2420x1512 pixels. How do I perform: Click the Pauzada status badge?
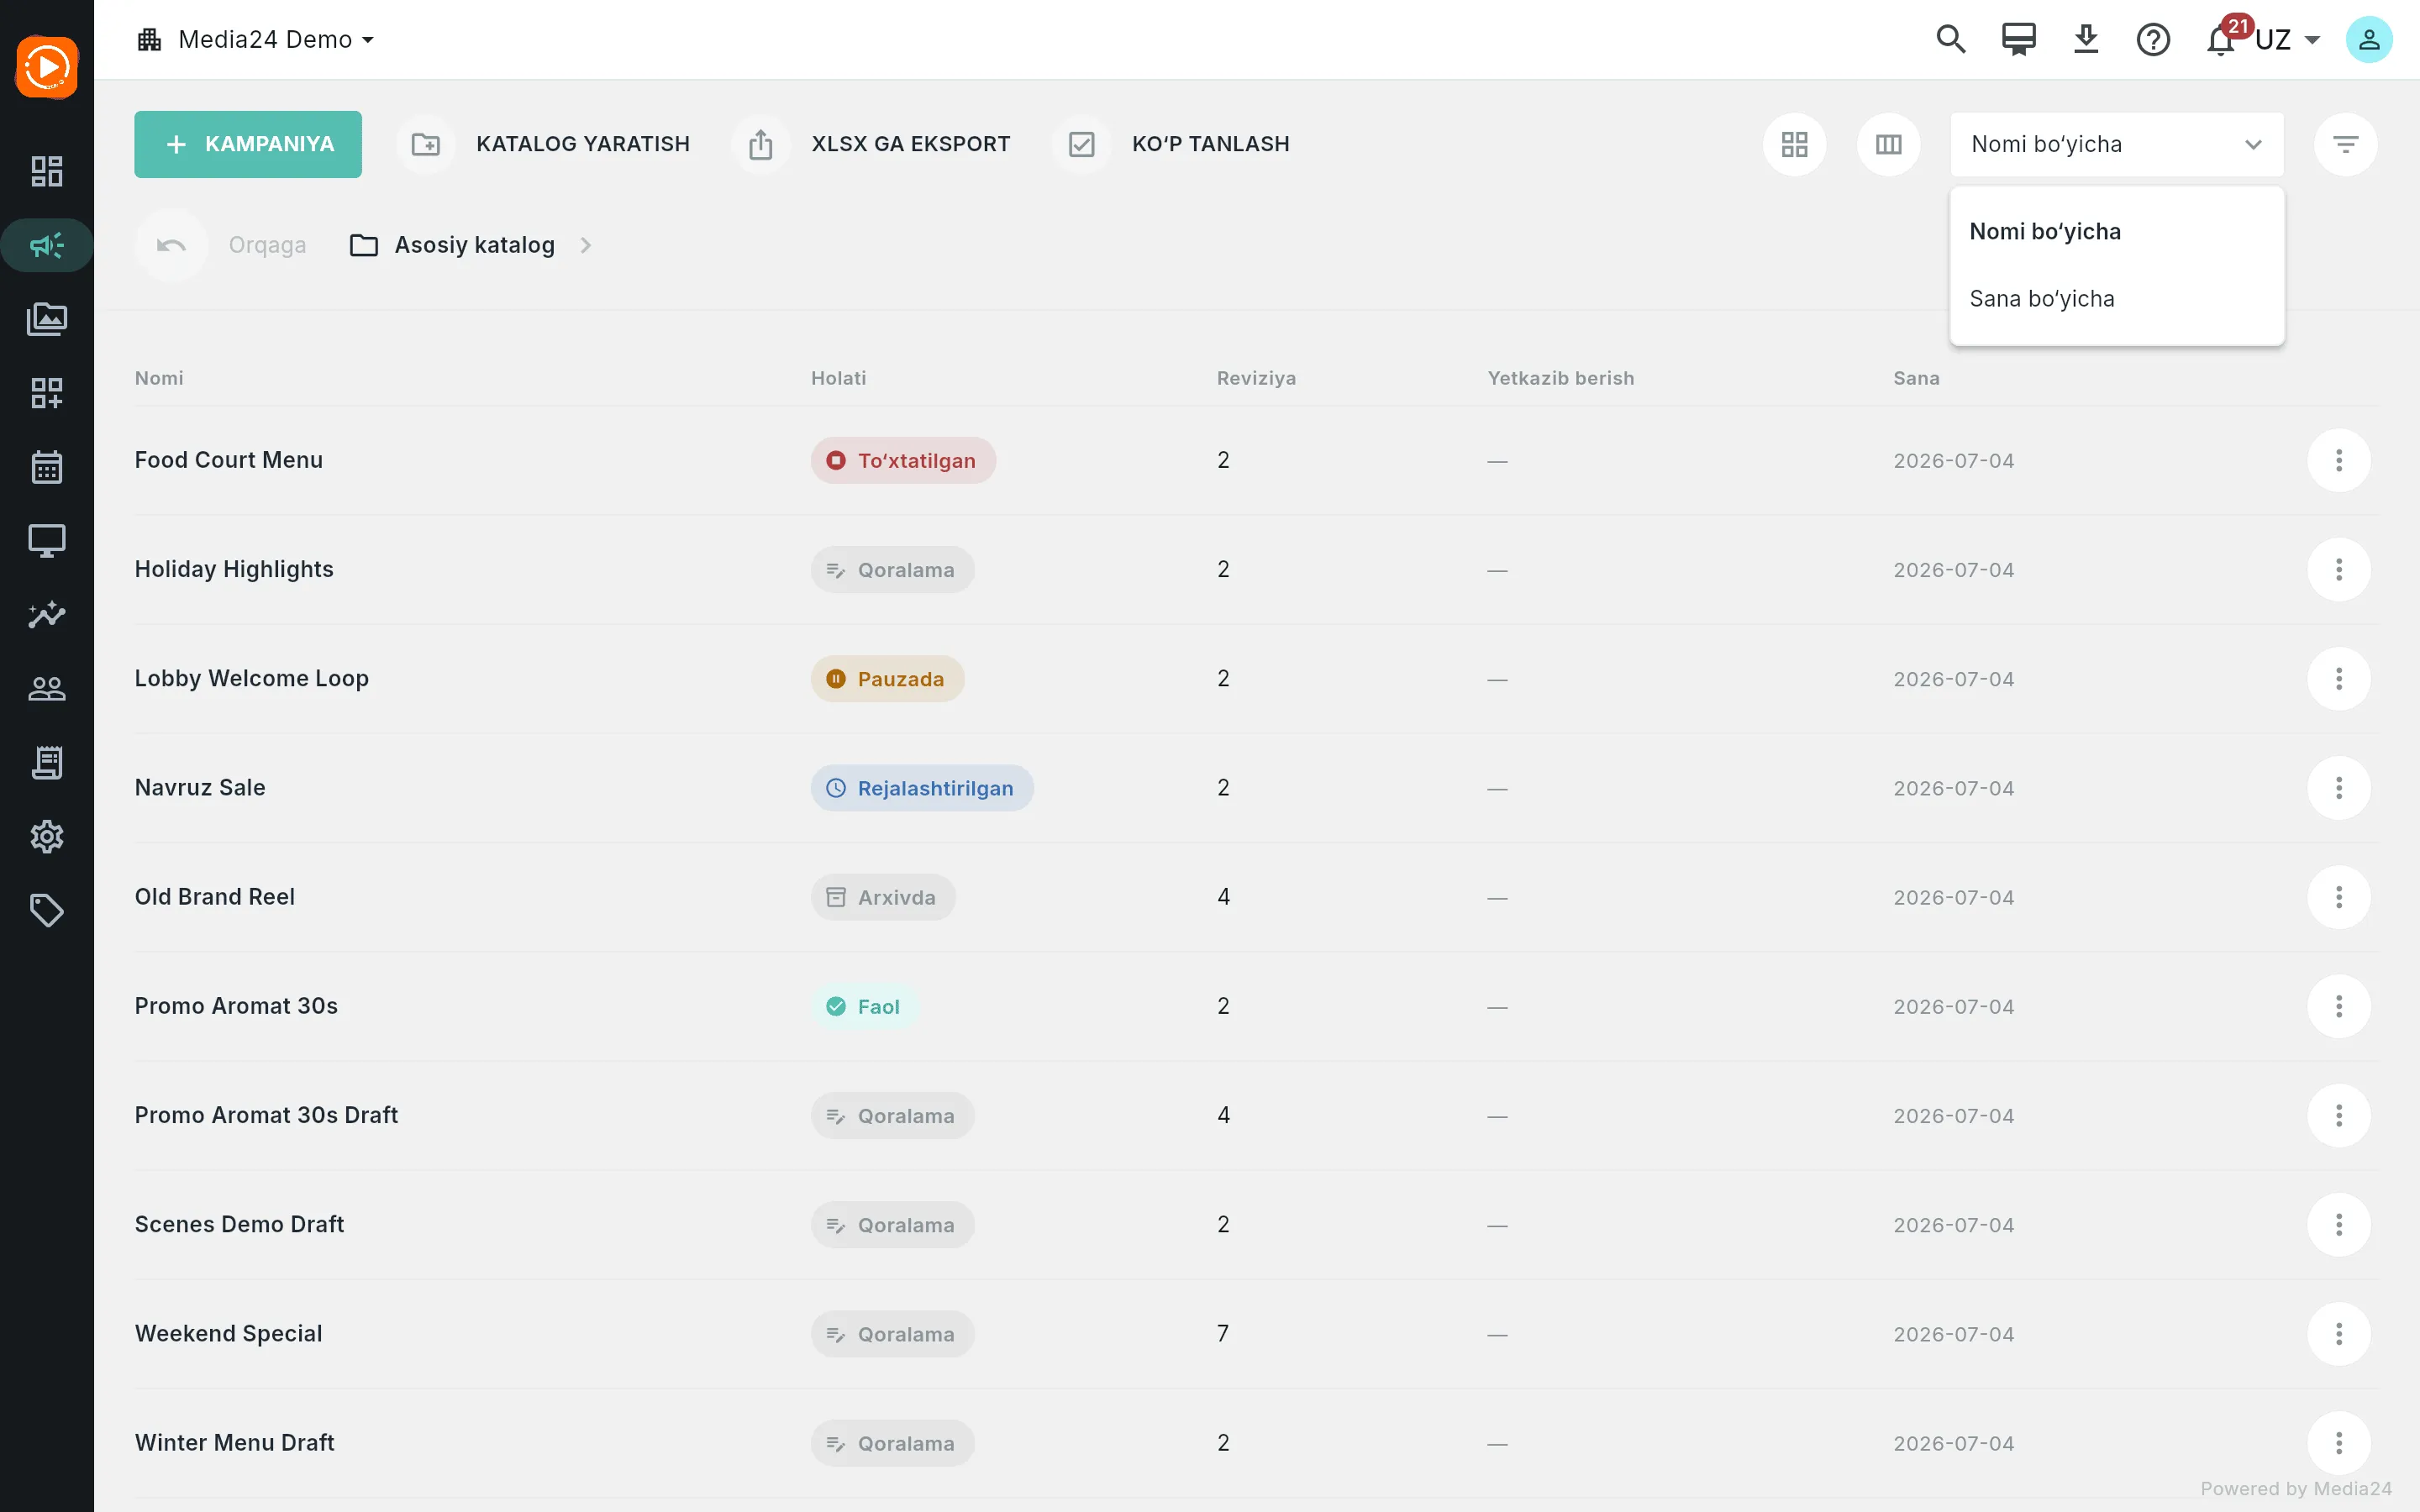click(887, 678)
